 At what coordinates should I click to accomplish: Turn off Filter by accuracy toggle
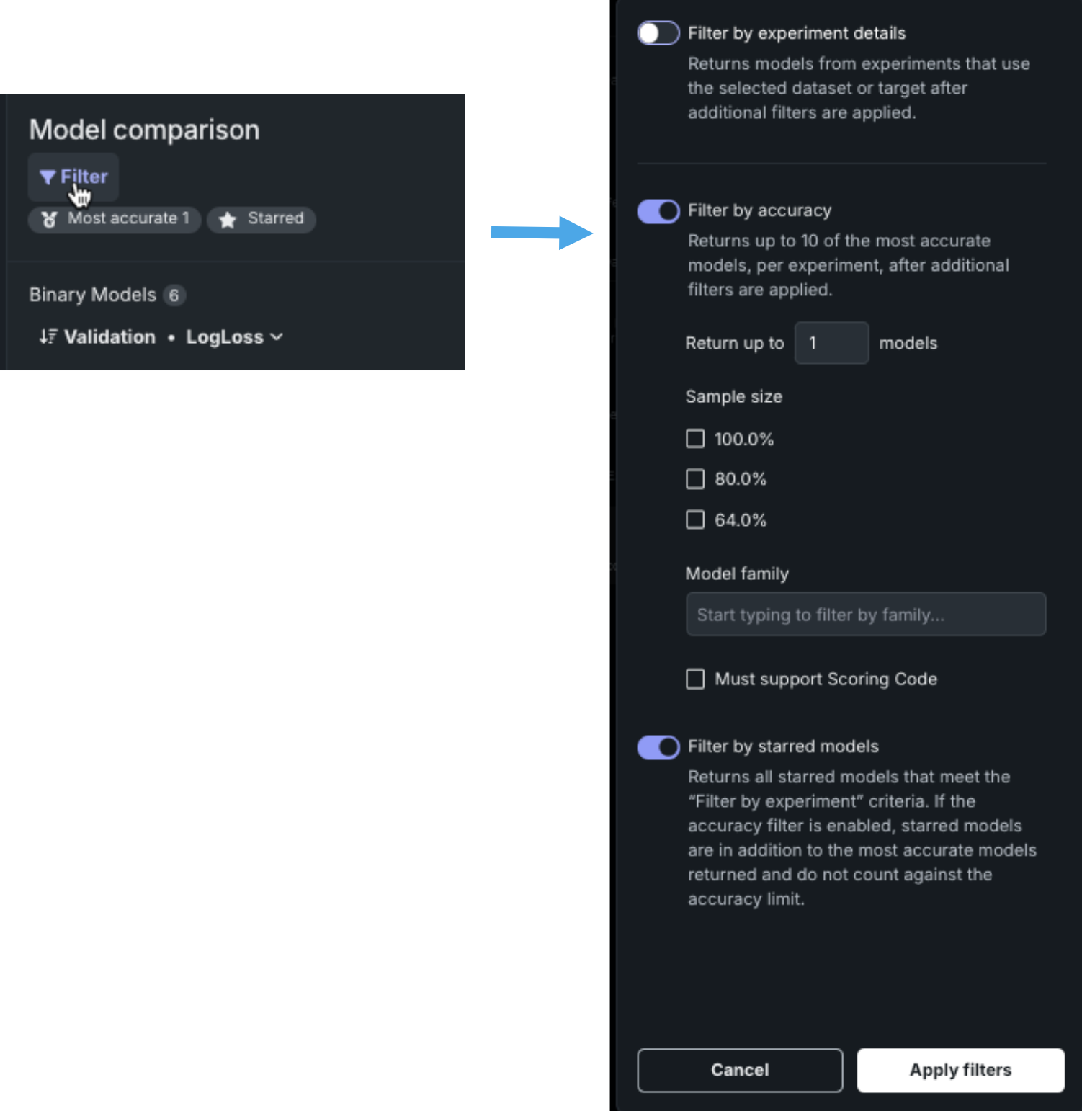click(x=658, y=211)
